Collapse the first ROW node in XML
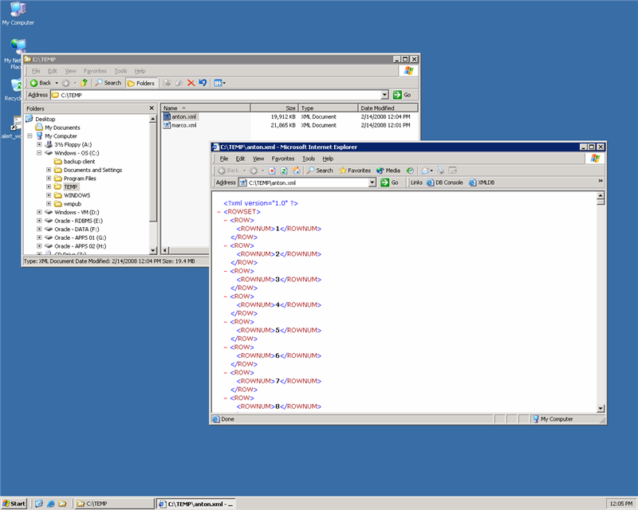 226,220
